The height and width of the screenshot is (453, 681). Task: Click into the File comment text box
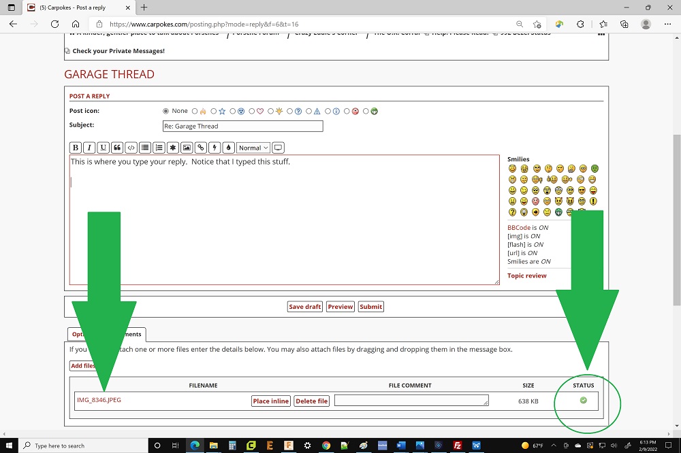tap(411, 401)
